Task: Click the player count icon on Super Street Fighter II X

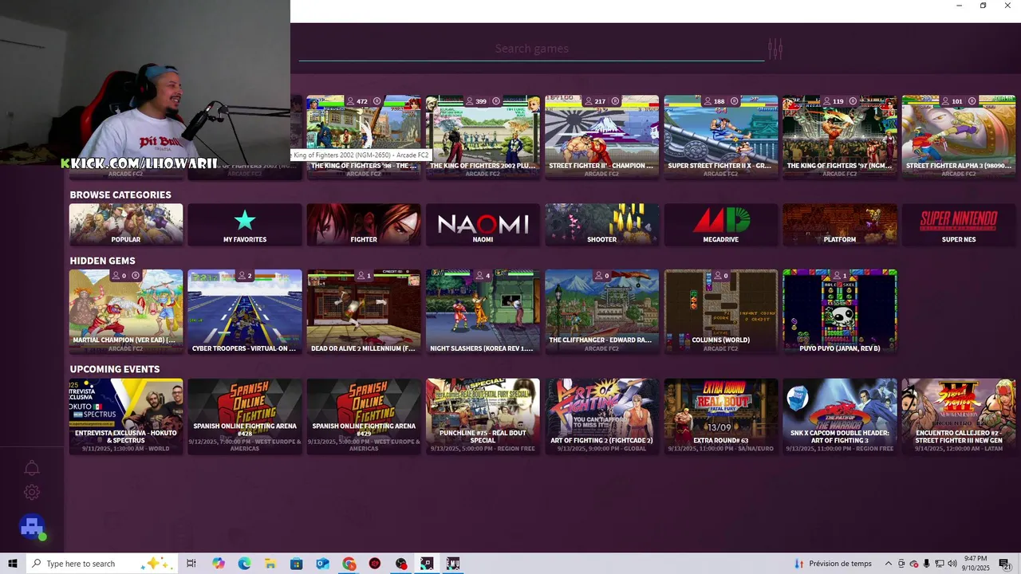Action: coord(707,101)
